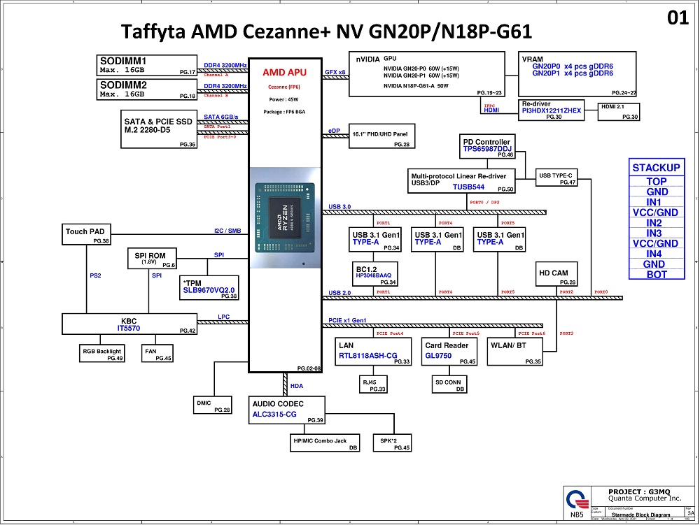
Task: Click the diagram title Taffyta AMD Cezanne+
Action: coord(326,31)
